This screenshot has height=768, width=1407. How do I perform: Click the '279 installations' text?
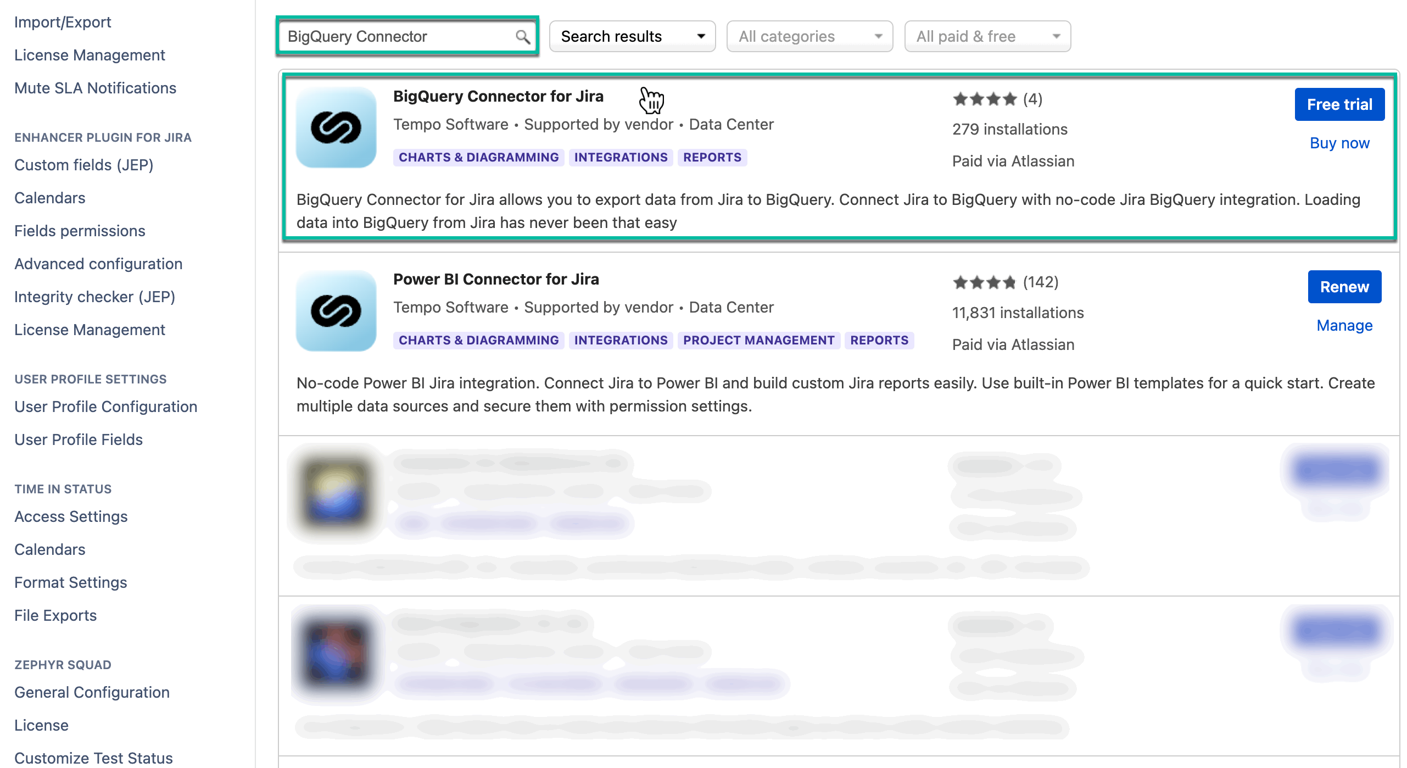click(1009, 130)
